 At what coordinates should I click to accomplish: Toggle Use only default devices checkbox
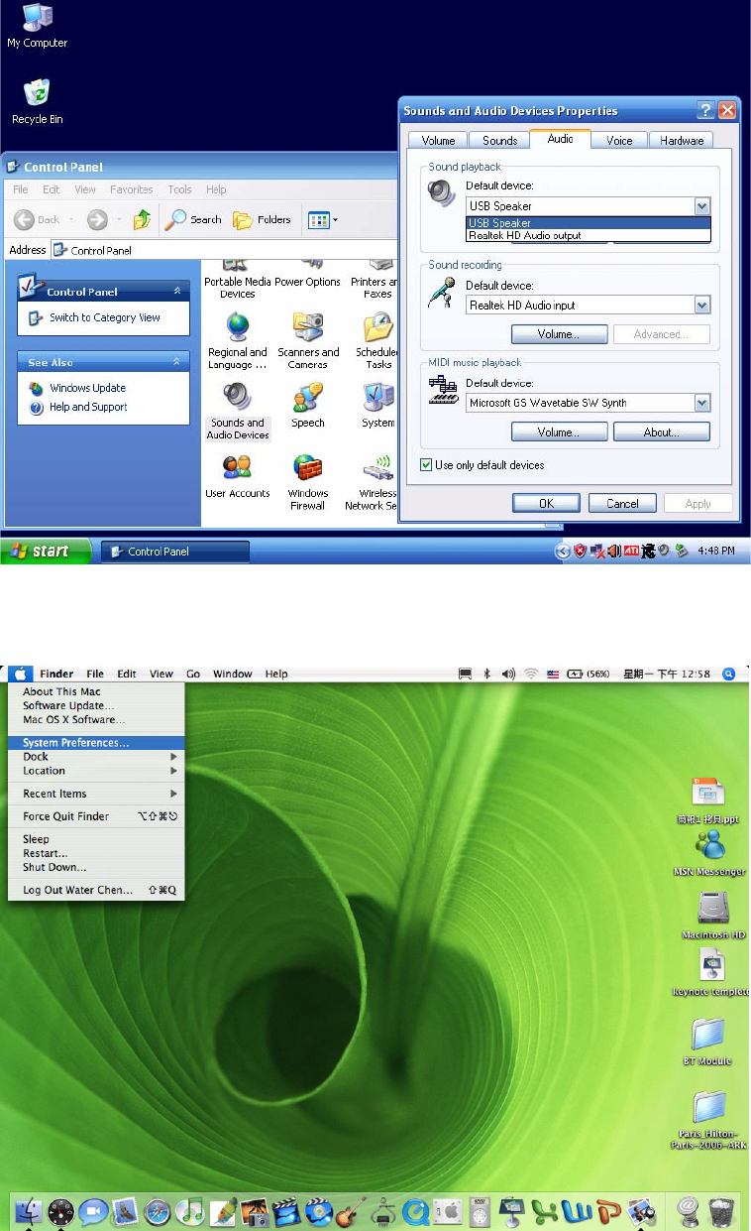[x=426, y=464]
